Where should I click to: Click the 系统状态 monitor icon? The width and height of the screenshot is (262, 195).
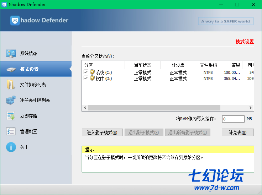[11, 53]
